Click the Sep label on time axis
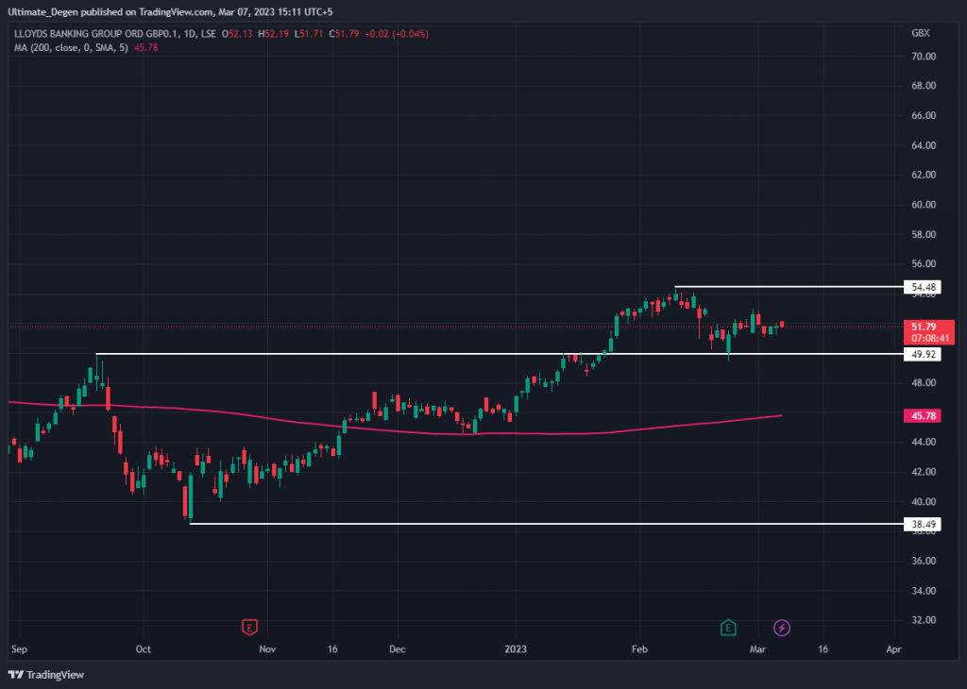This screenshot has width=967, height=689. pos(19,649)
